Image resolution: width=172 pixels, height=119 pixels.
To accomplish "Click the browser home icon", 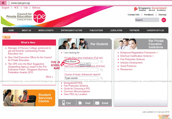I will (3, 3).
